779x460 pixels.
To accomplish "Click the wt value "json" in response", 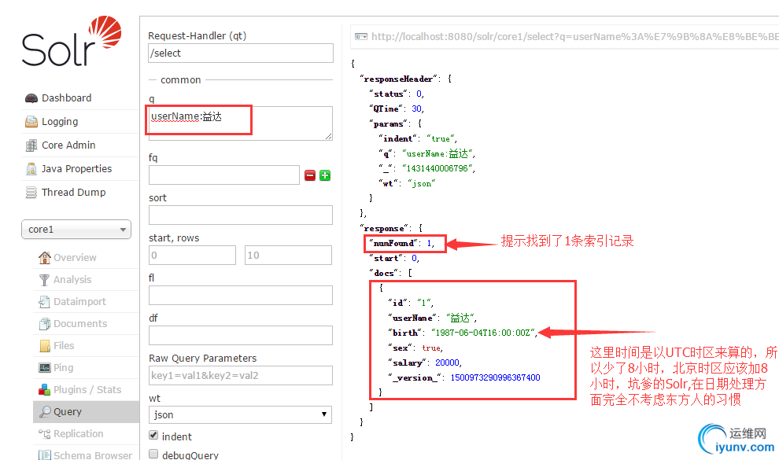I will pyautogui.click(x=422, y=183).
